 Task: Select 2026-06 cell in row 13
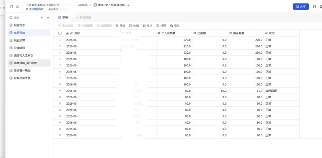click(93, 116)
